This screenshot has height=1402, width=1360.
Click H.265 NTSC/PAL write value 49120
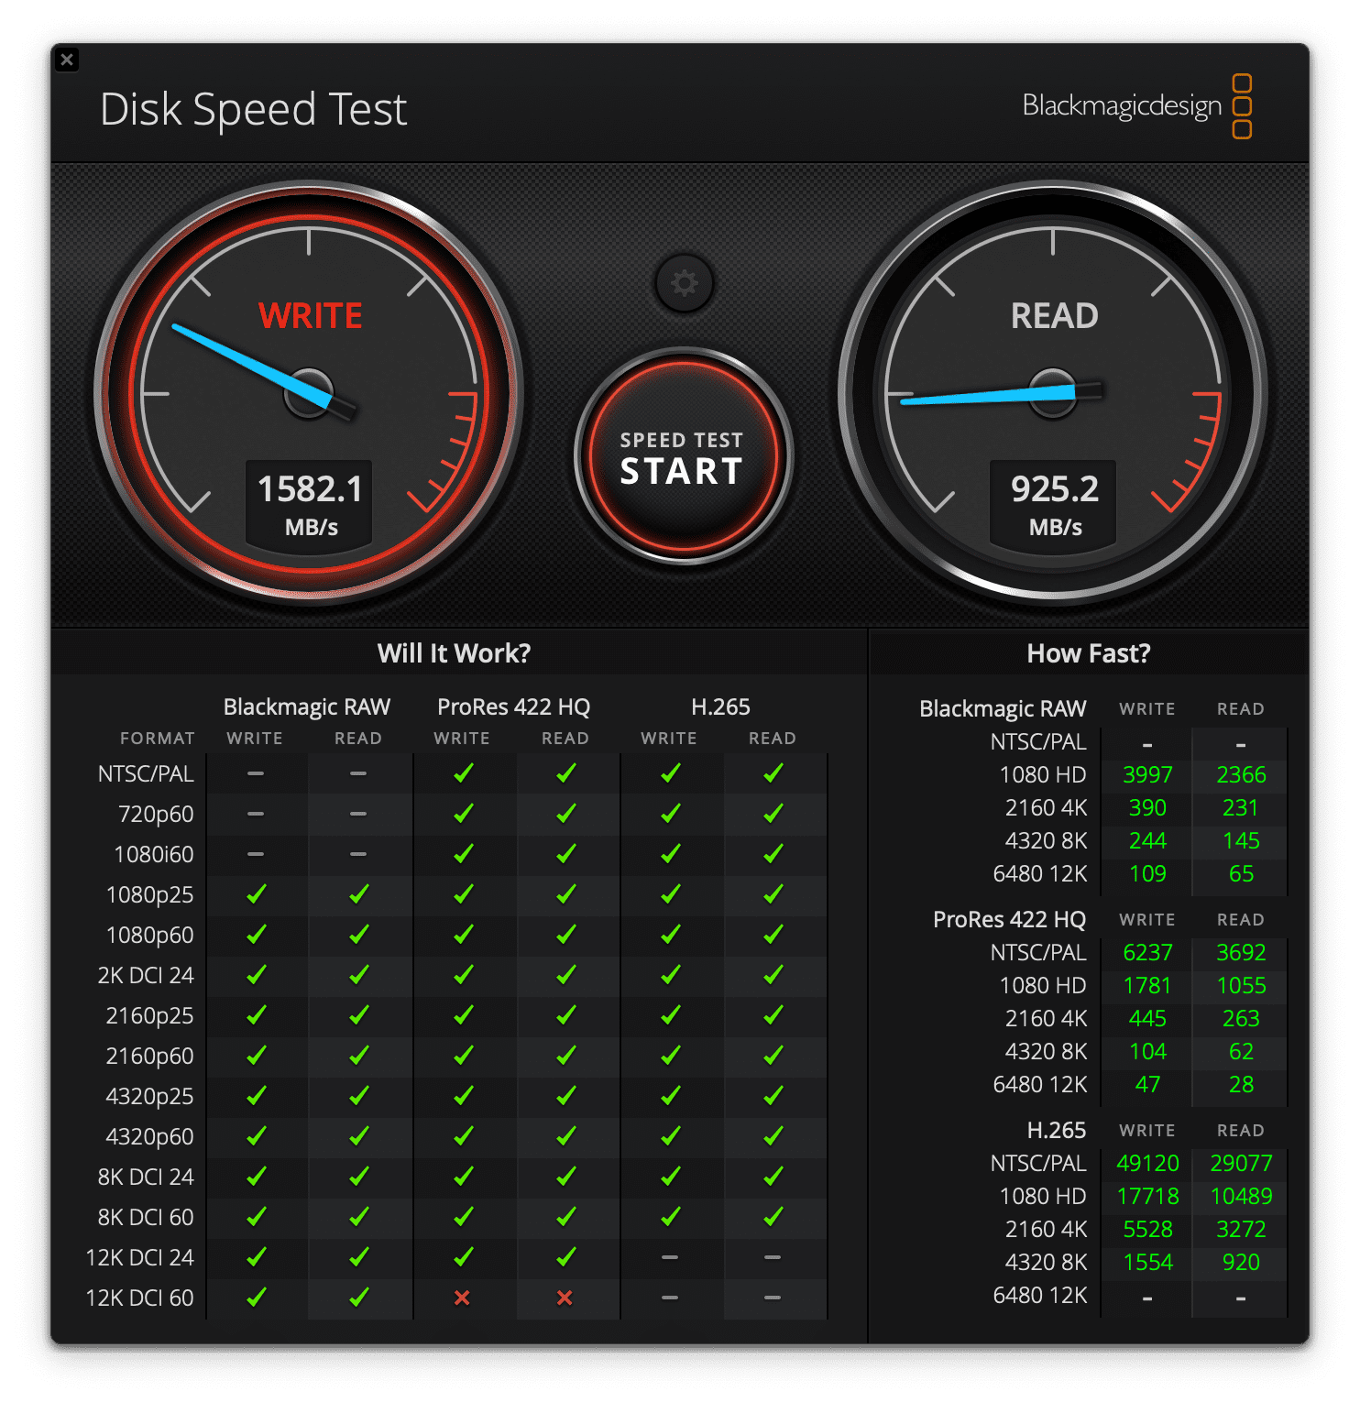point(1147,1164)
